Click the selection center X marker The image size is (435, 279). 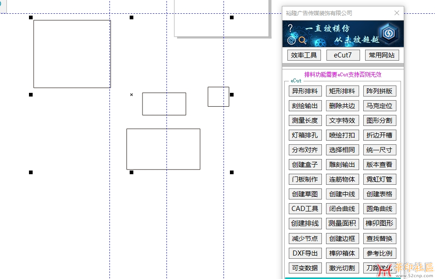click(132, 95)
